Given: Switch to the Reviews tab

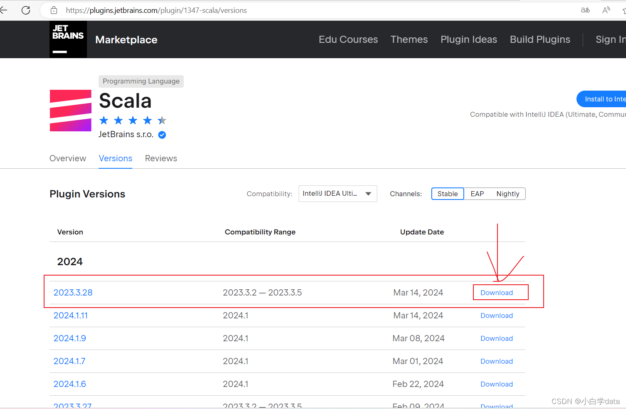Looking at the screenshot, I should click(x=161, y=158).
